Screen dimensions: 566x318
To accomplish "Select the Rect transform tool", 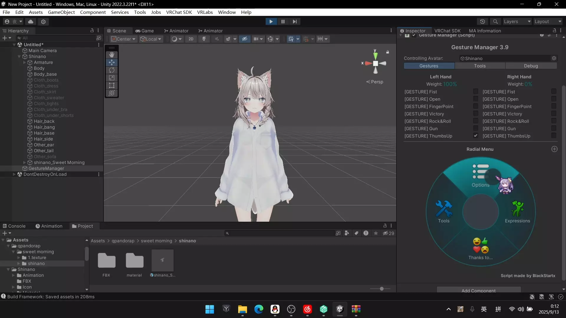I will tap(112, 85).
